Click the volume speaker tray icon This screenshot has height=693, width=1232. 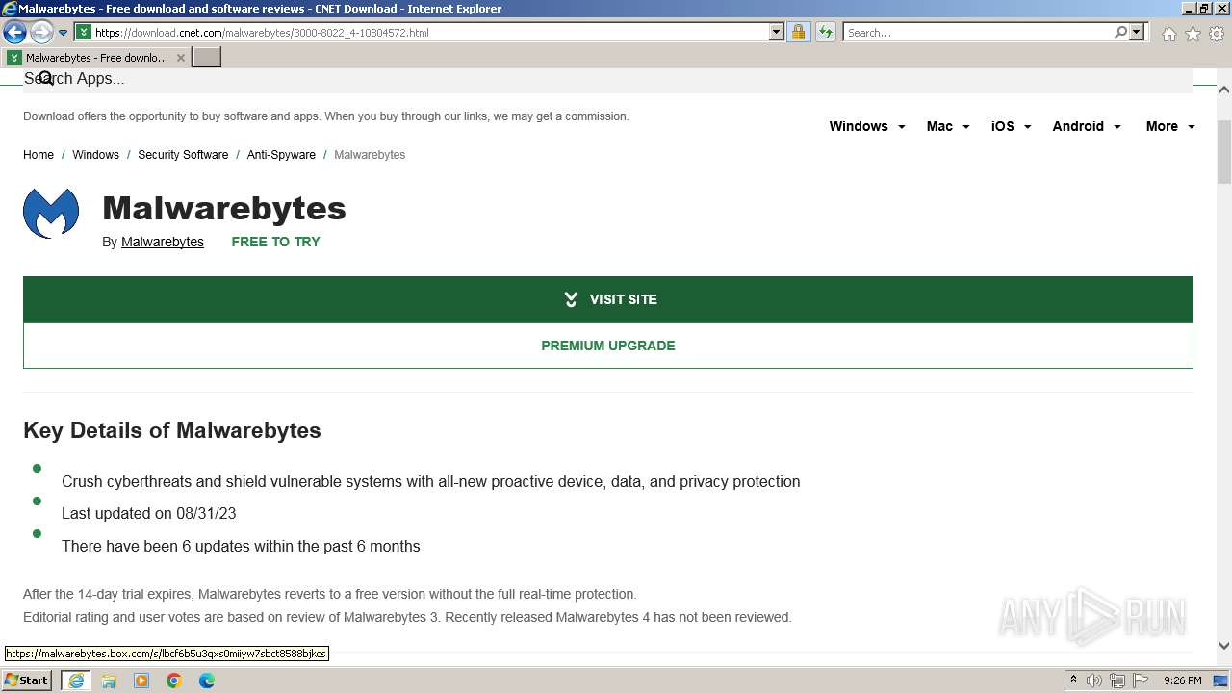click(x=1094, y=680)
